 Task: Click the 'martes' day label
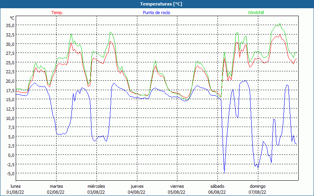[56, 186]
